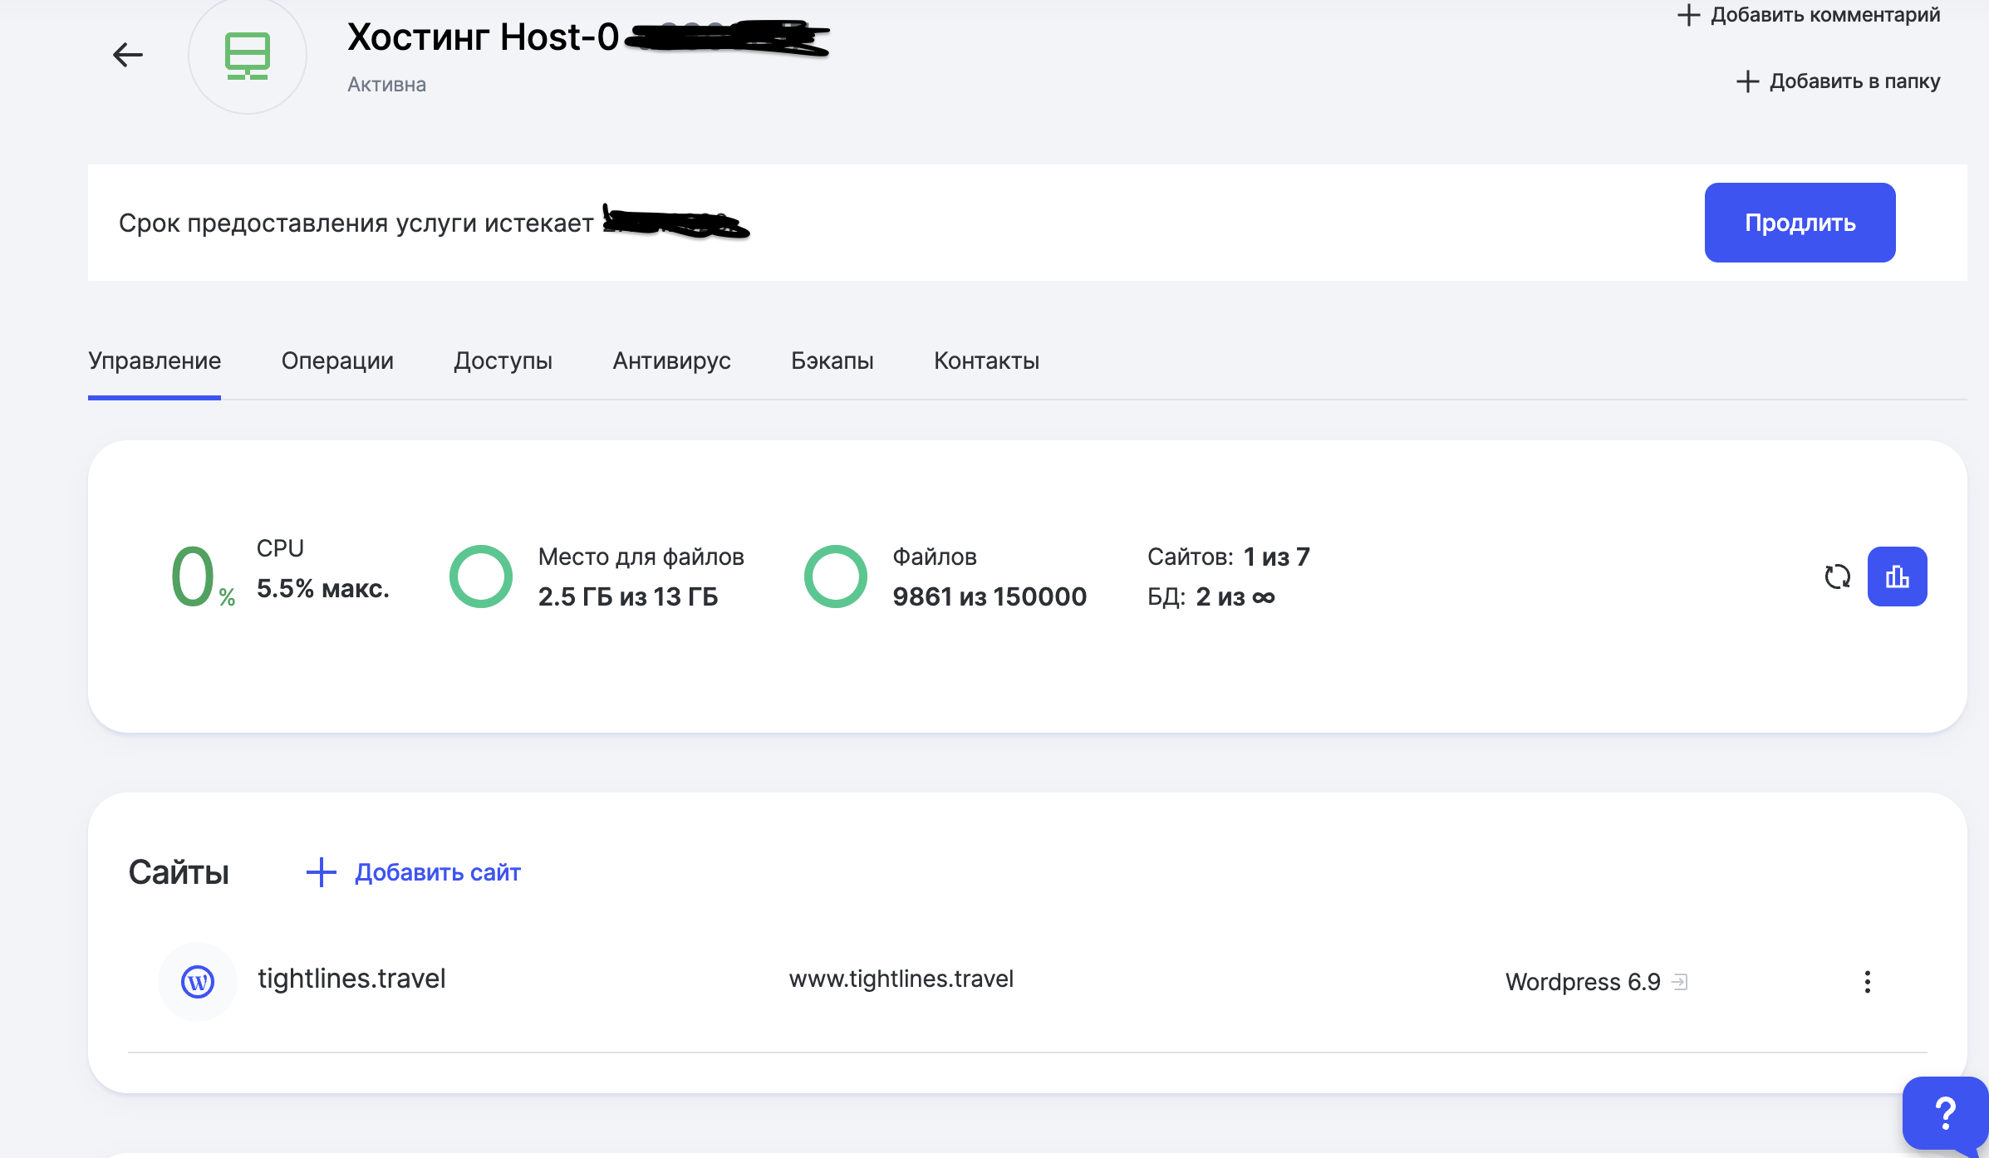This screenshot has height=1158, width=1989.
Task: Click the WordPress logo icon for tightlines.travel
Action: coord(198,982)
